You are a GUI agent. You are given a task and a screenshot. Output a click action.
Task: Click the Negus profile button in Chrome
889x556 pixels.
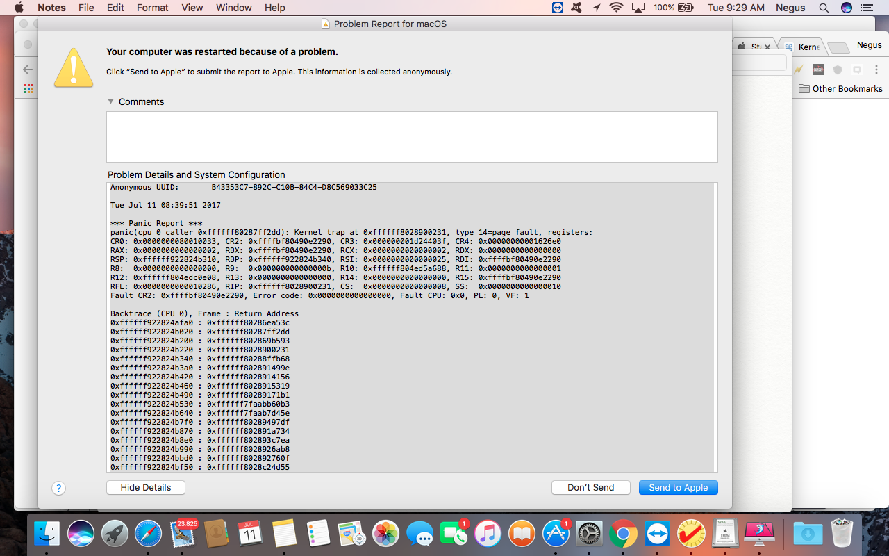pyautogui.click(x=869, y=44)
